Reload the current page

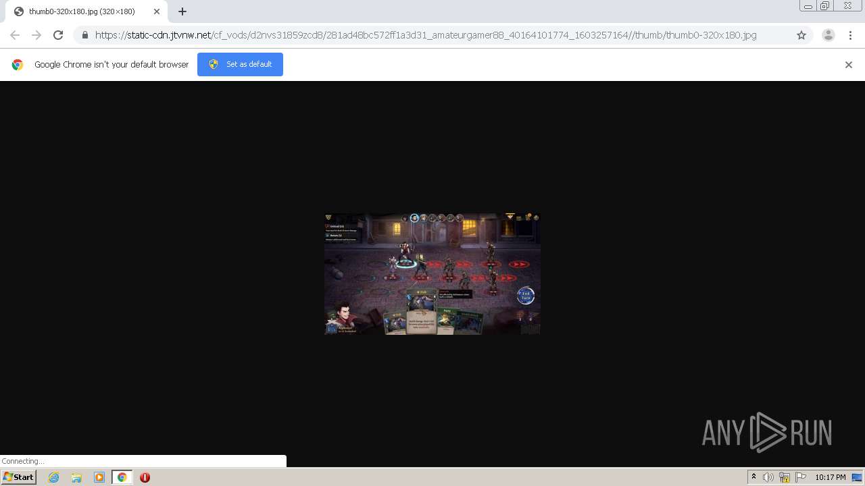(58, 35)
